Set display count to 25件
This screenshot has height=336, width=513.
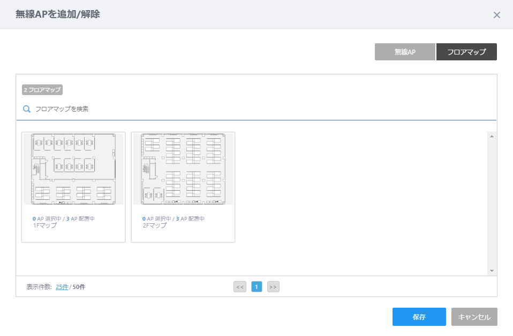[62, 287]
